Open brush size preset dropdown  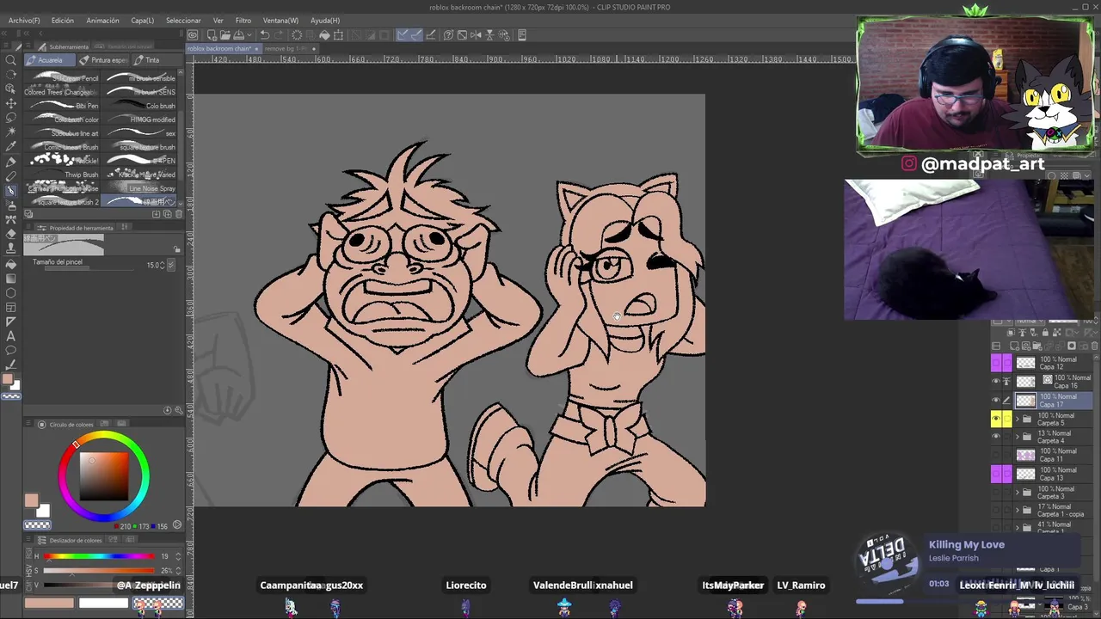pyautogui.click(x=170, y=265)
